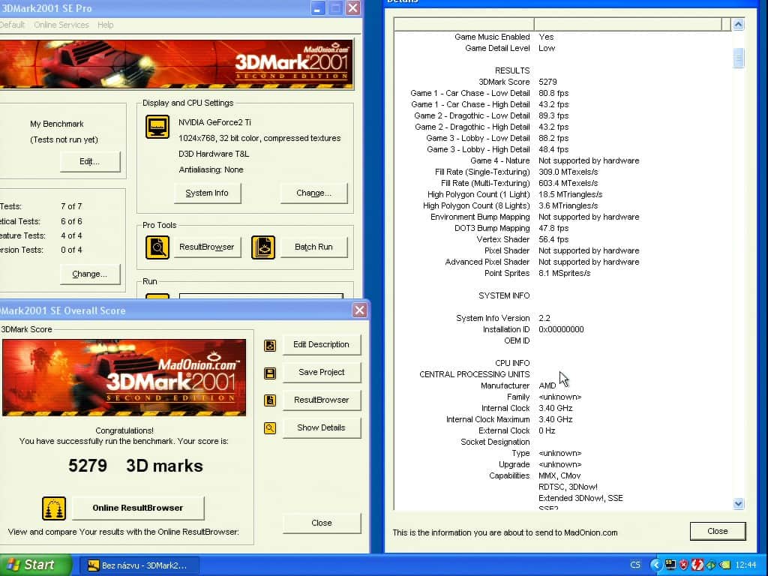Click the green diamond tray icon
Screen dimensions: 768x576
tap(711, 565)
